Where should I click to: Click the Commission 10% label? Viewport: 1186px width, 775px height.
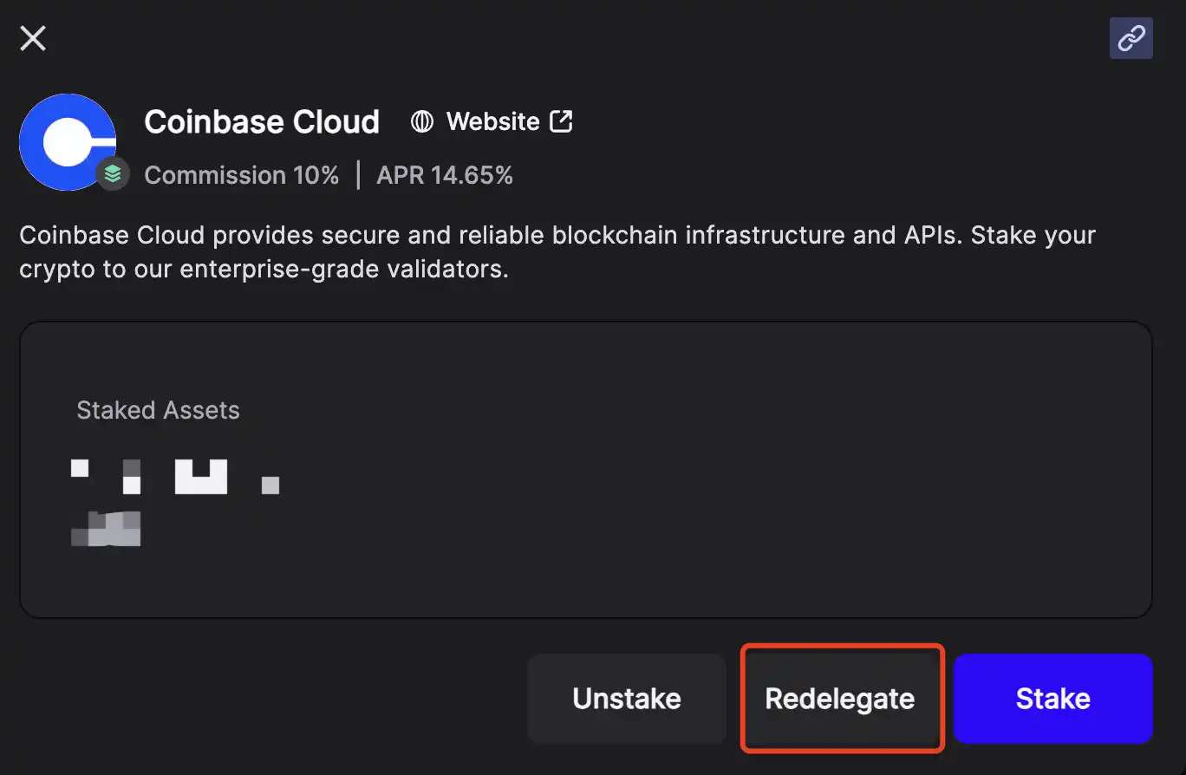pyautogui.click(x=241, y=176)
